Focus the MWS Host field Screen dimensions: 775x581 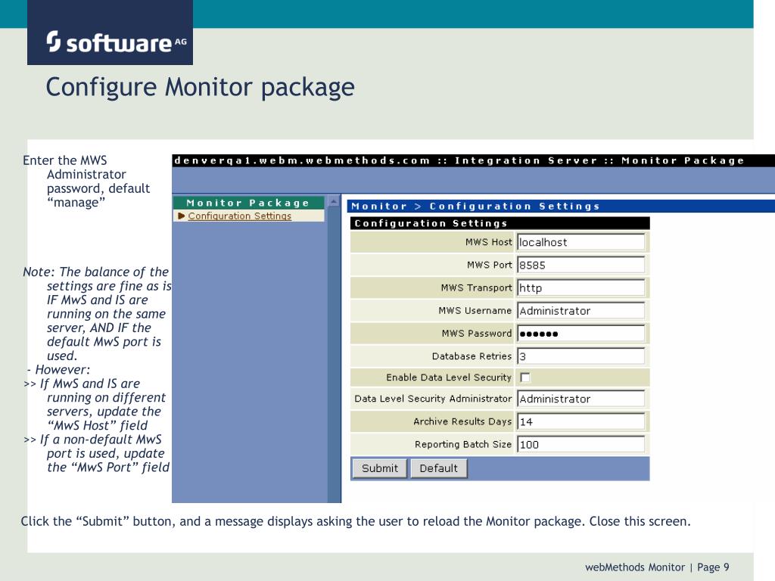(580, 242)
